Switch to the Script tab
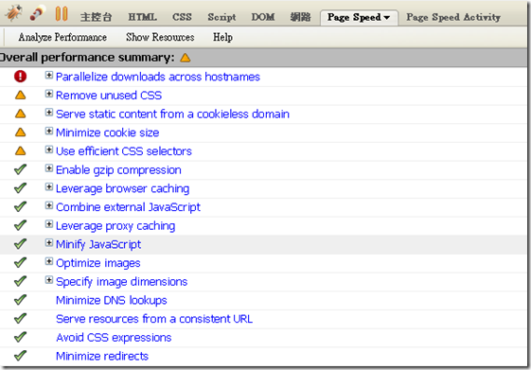Image resolution: width=531 pixels, height=370 pixels. point(221,17)
